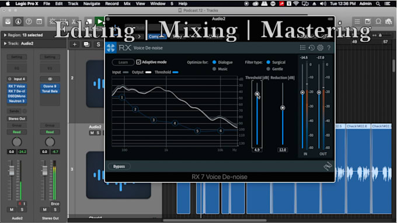Open the RX help question mark
397x223 pixels.
point(329,48)
